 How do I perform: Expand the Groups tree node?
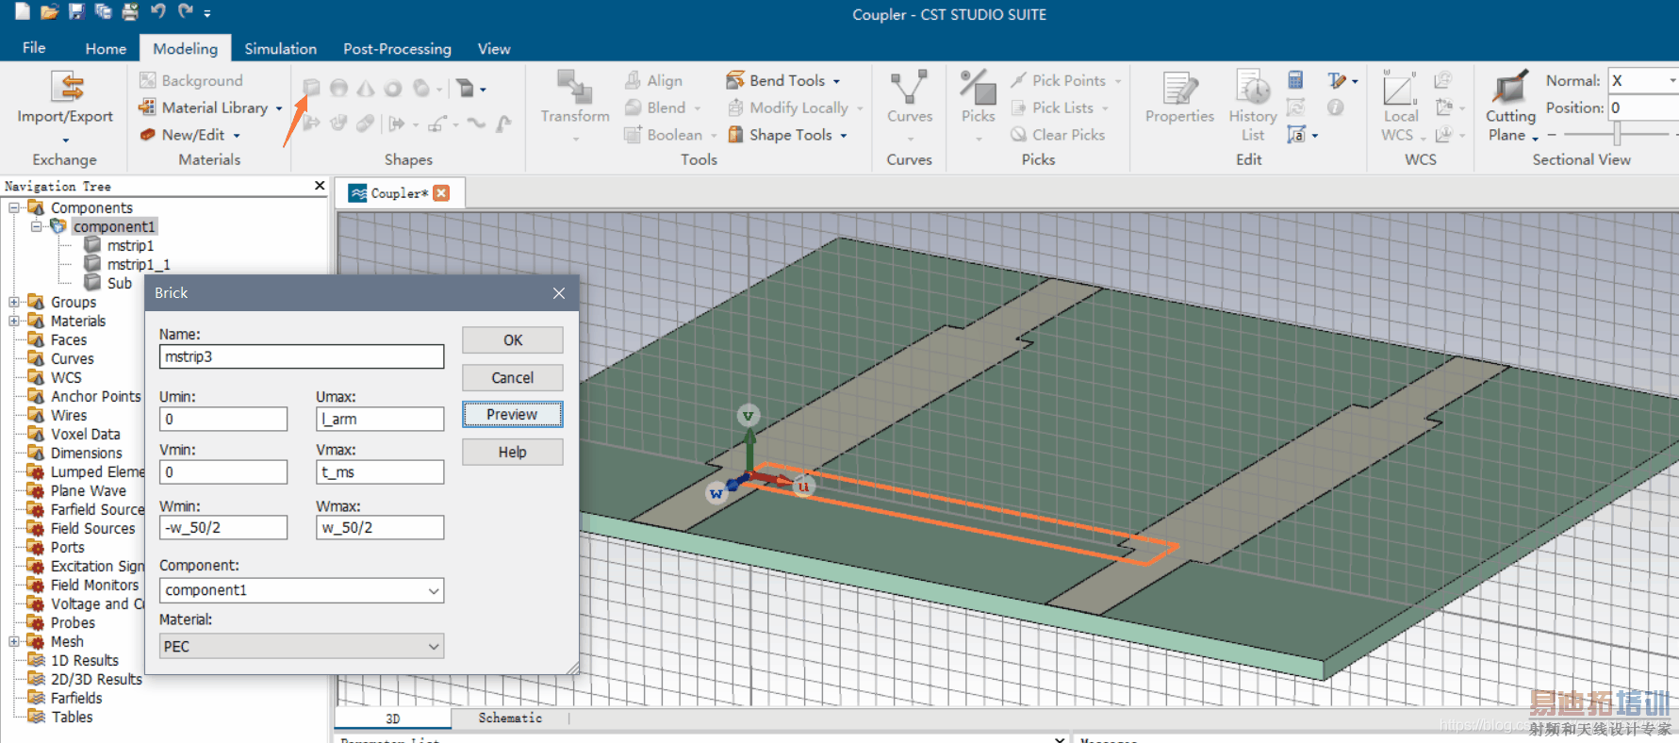(x=14, y=302)
